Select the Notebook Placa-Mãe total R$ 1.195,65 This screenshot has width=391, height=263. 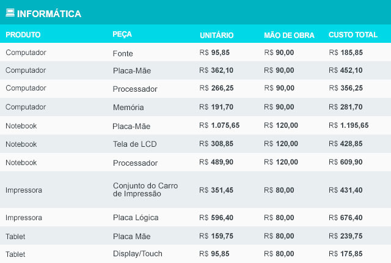(x=348, y=125)
